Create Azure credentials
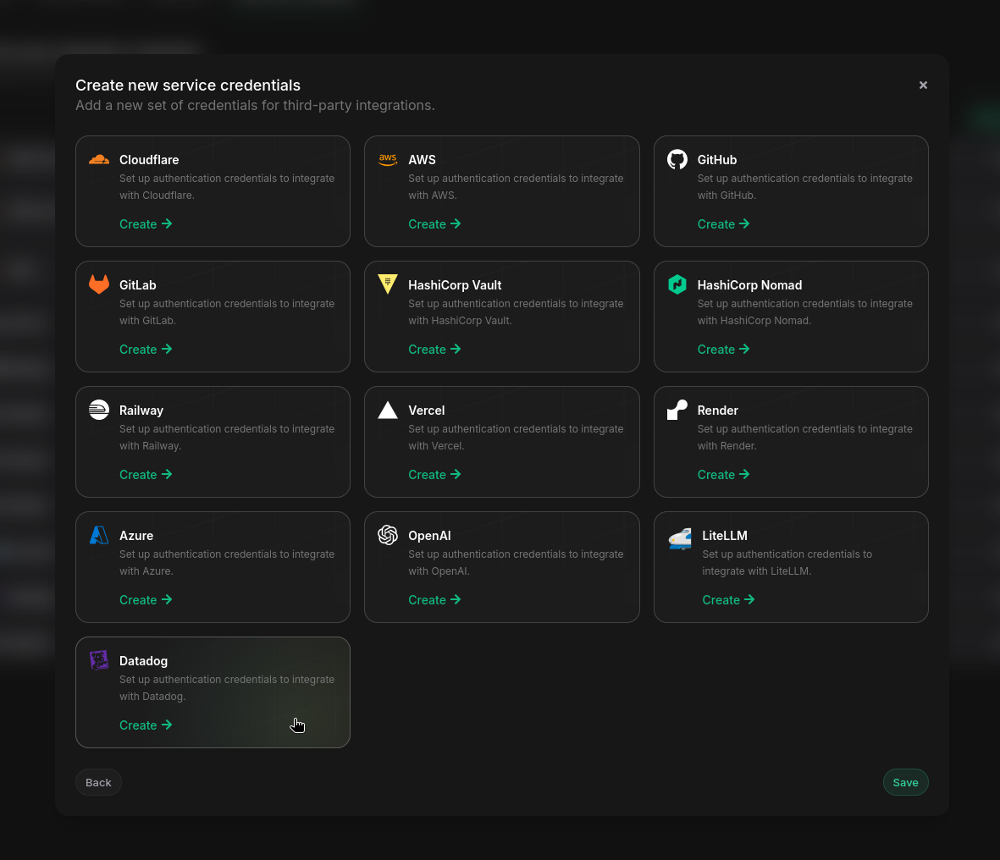1000x860 pixels. pyautogui.click(x=146, y=600)
